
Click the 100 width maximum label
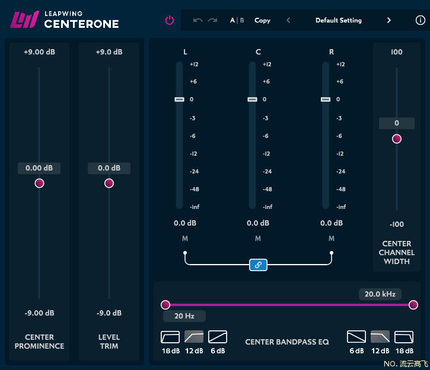click(397, 52)
